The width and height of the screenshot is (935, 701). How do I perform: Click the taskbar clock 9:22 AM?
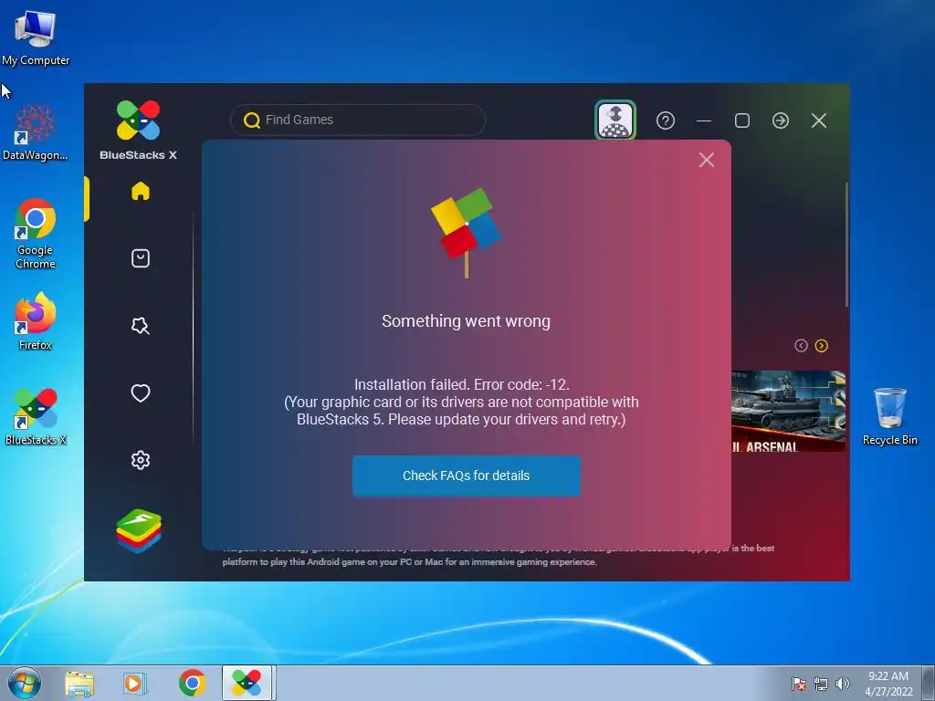(x=888, y=683)
